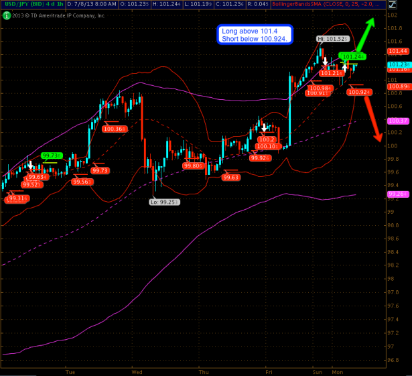Click the green 101.24 price bubble
412x376 pixels.
pyautogui.click(x=352, y=56)
